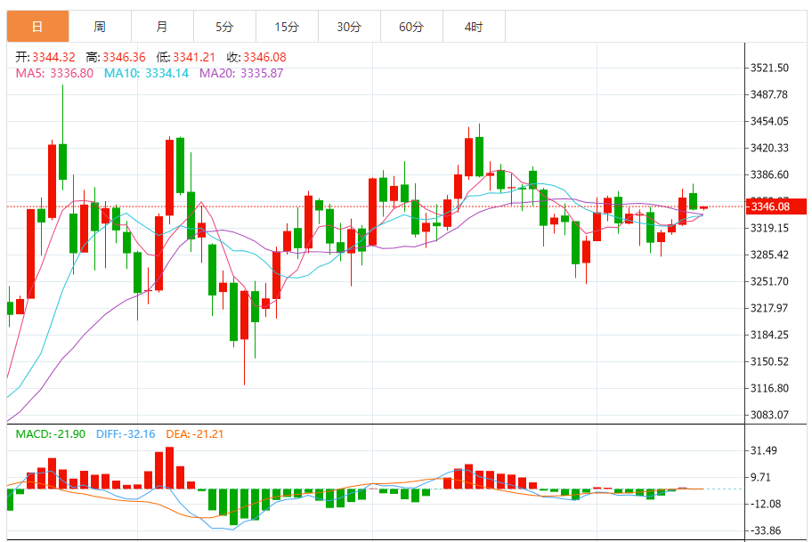Viewport: 812px width, 542px height.
Task: Click the 3150.52 price axis label
Action: 769,361
